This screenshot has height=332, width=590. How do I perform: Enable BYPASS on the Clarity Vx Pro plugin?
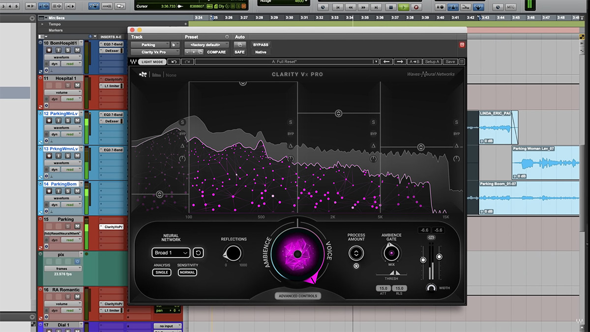(x=261, y=45)
